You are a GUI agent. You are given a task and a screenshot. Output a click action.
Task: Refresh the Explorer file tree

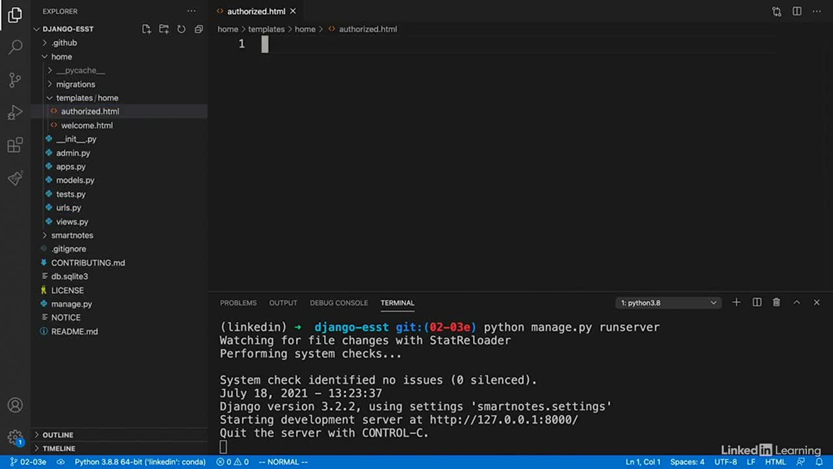(182, 29)
